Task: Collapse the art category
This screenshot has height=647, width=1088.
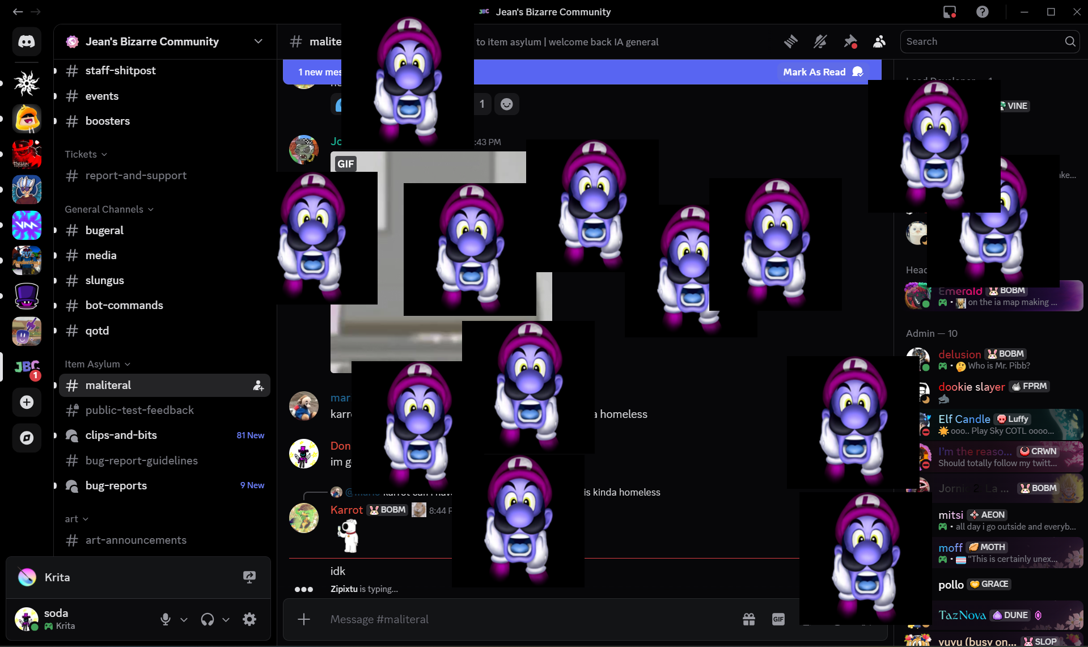Action: [77, 519]
